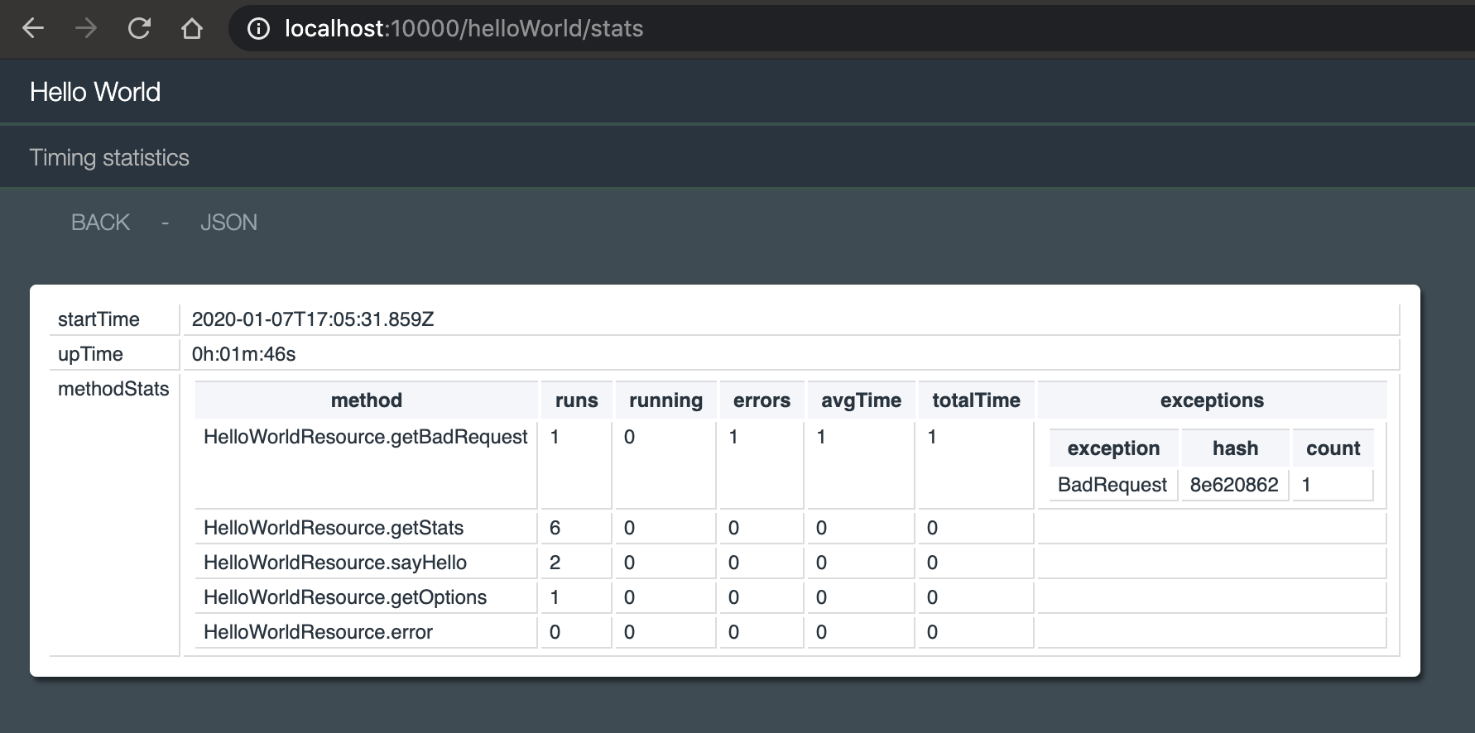The width and height of the screenshot is (1475, 733).
Task: Click the hash value 8e620862
Action: point(1233,485)
